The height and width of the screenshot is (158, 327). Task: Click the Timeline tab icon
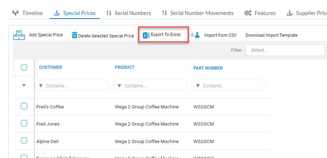(x=15, y=13)
